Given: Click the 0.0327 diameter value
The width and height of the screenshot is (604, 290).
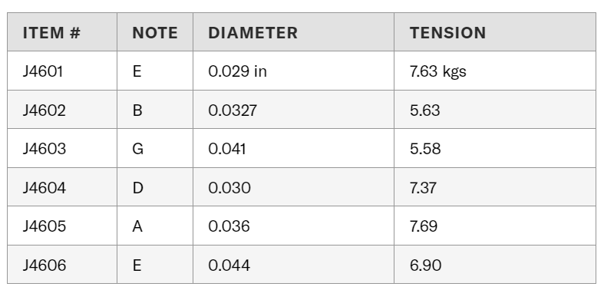Looking at the screenshot, I should click(233, 110).
